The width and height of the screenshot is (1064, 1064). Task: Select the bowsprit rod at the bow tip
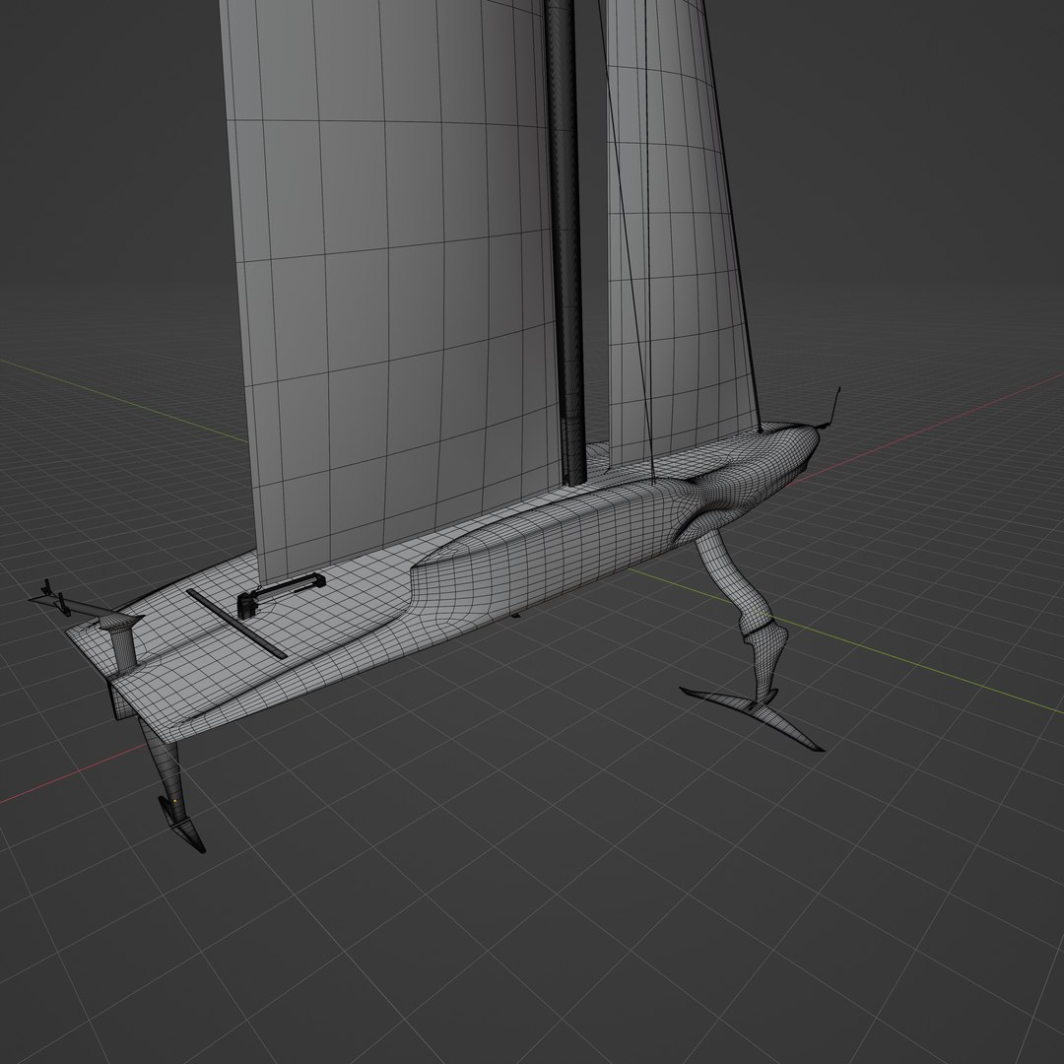[831, 410]
